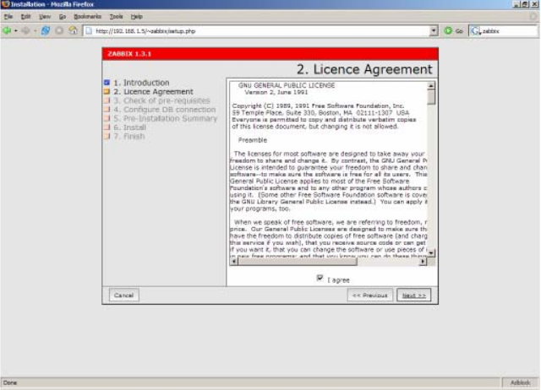Click the marker beside Configure DB connection
The image size is (541, 390).
click(x=107, y=109)
